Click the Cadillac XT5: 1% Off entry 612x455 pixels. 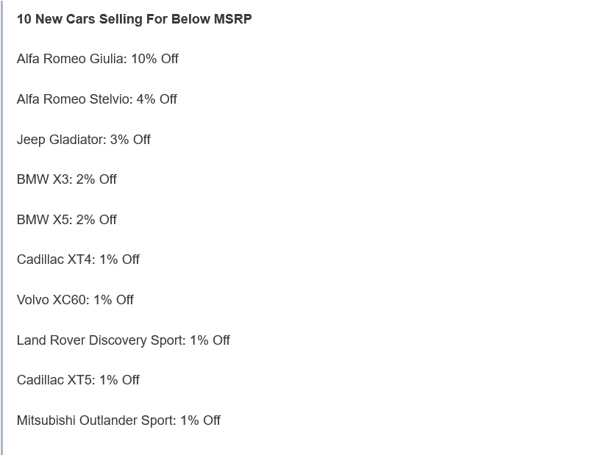click(x=78, y=380)
